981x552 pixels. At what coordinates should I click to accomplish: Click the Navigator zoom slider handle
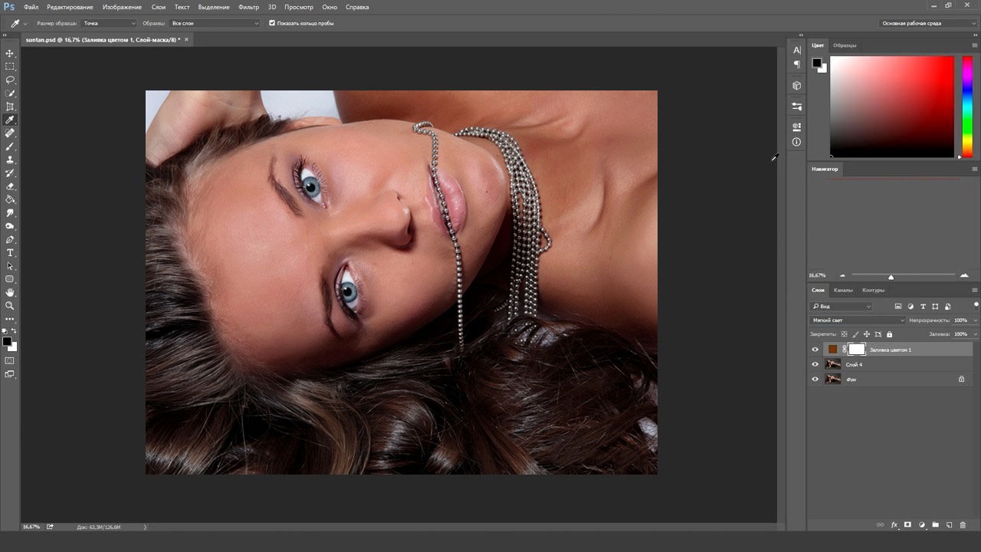tap(891, 277)
